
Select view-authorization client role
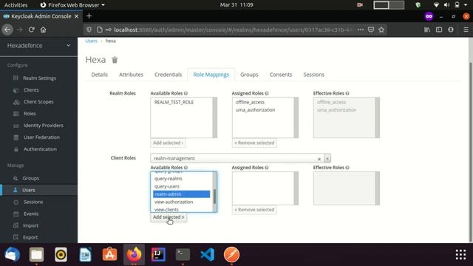174,202
